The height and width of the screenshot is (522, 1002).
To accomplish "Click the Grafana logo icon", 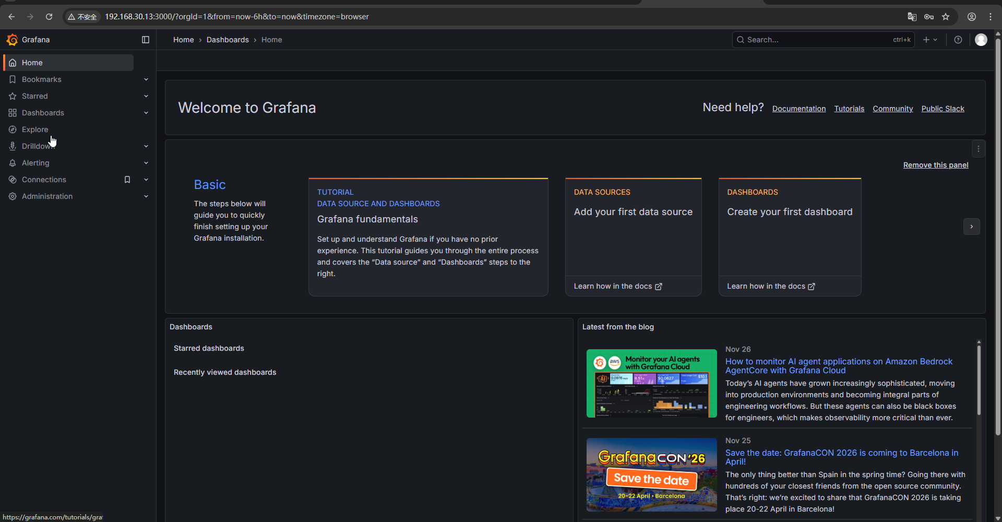I will click(12, 40).
